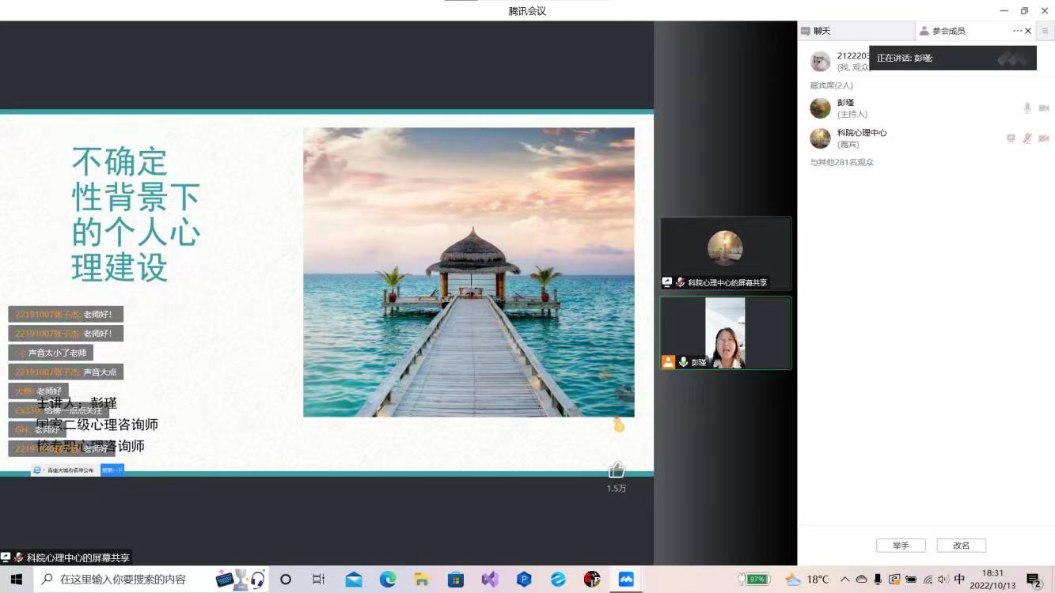Open the taskbar volume control

(x=943, y=580)
